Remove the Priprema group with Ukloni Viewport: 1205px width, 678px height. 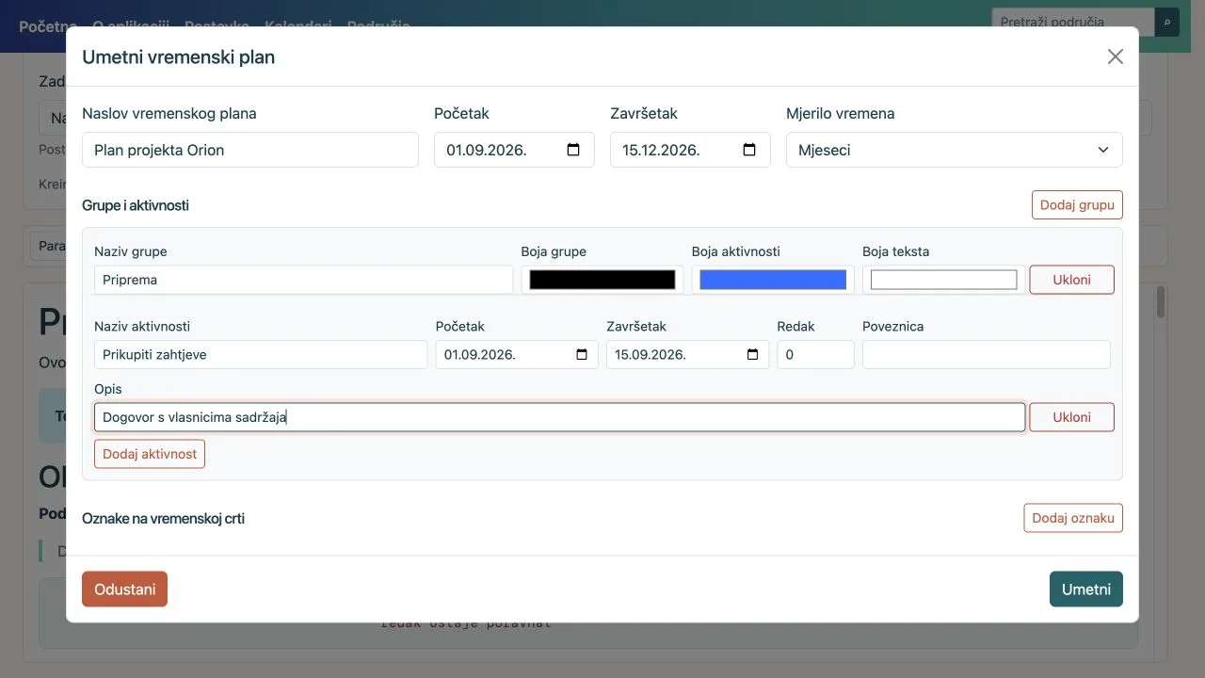pyautogui.click(x=1071, y=280)
